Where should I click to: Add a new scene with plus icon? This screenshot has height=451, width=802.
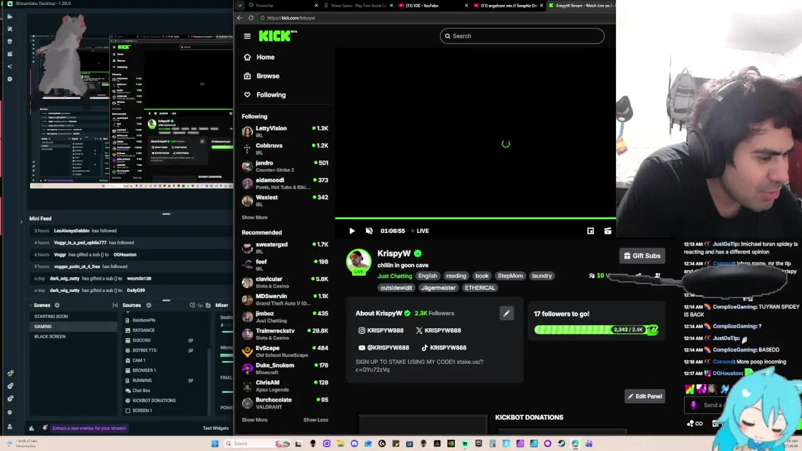[x=57, y=305]
